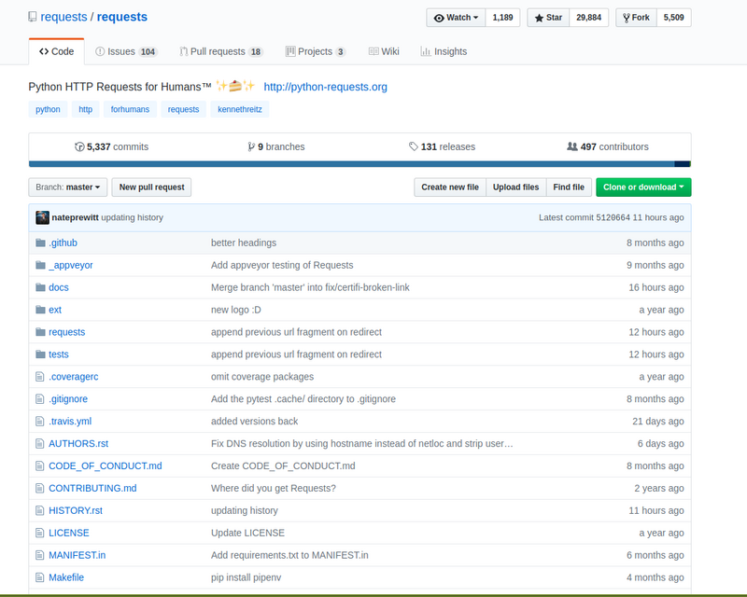Click the LICENSE file icon
The image size is (747, 597).
40,534
